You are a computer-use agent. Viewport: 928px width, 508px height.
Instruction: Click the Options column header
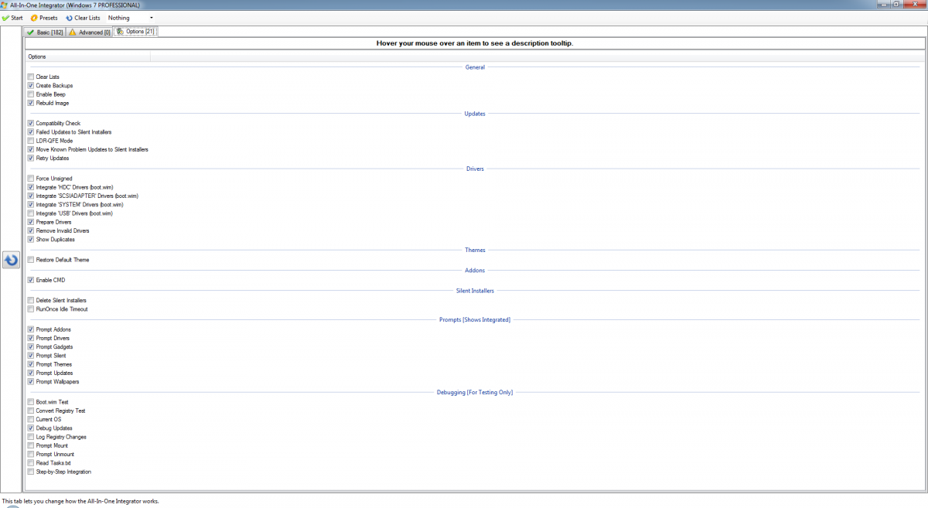87,56
